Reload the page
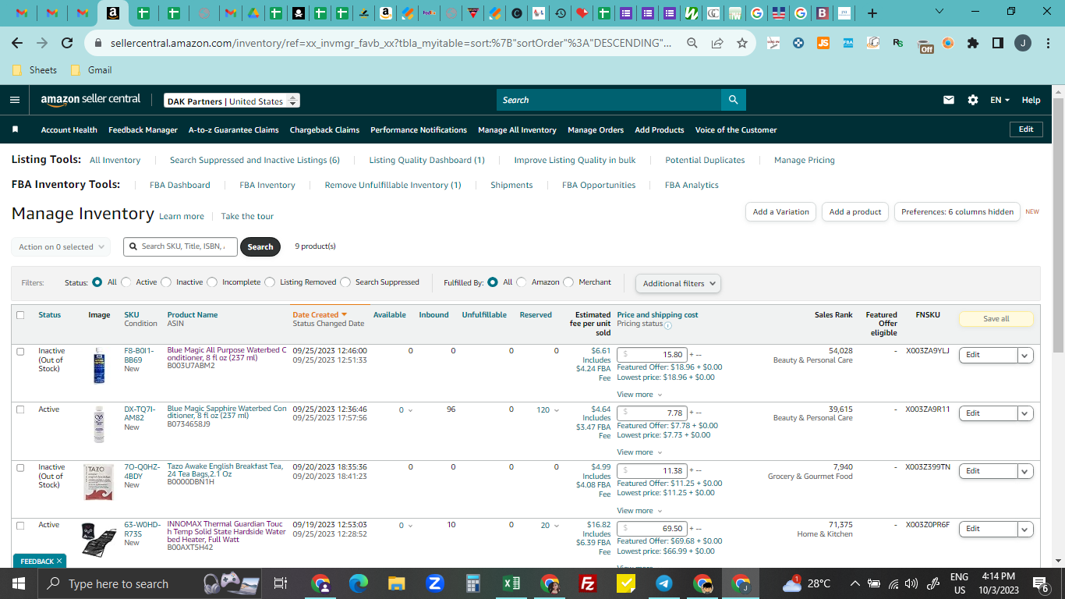The height and width of the screenshot is (599, 1065). (67, 43)
